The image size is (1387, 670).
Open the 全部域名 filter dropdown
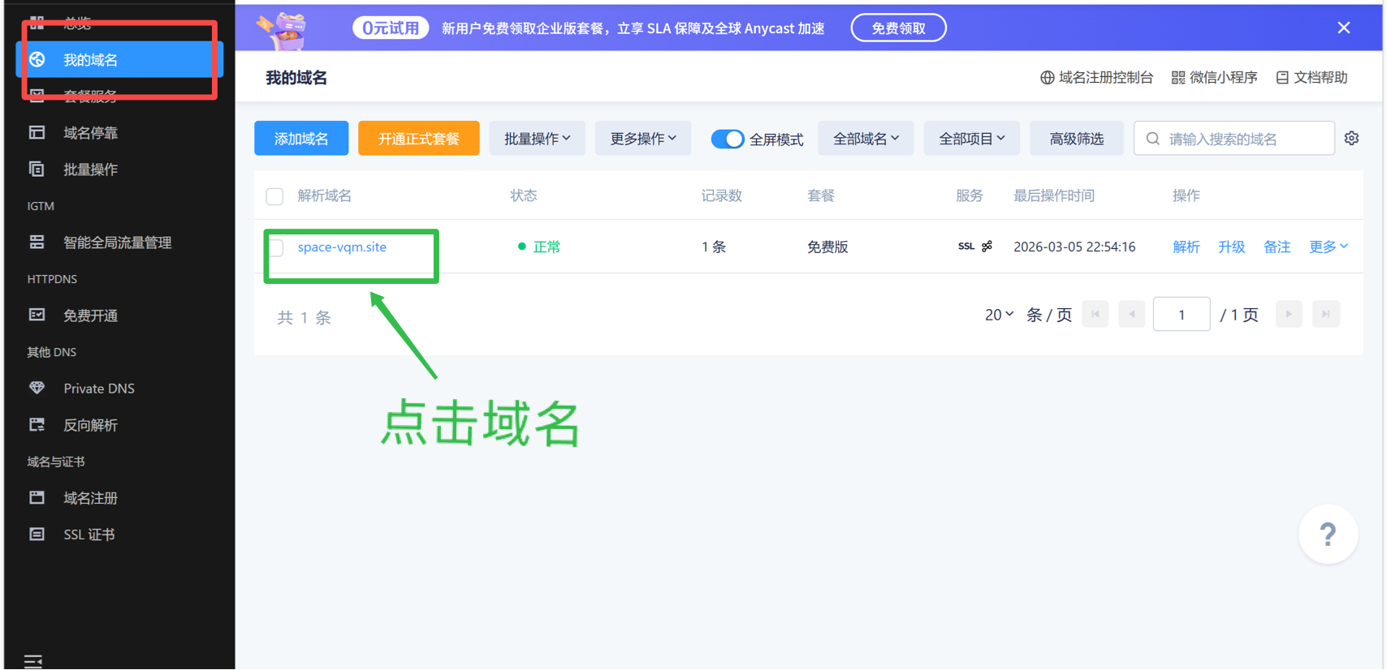pos(866,139)
